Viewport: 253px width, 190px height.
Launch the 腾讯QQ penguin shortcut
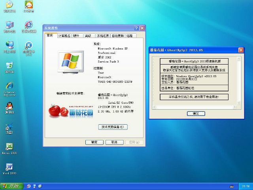pos(9,108)
